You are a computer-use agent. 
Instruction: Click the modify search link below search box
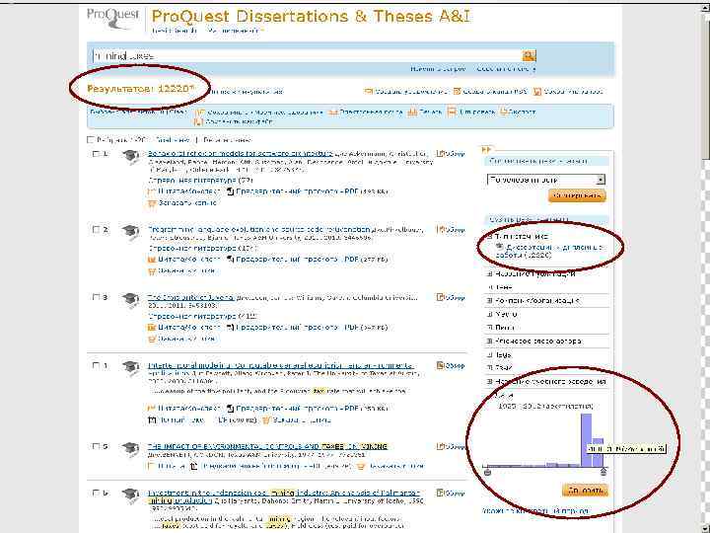pyautogui.click(x=438, y=69)
